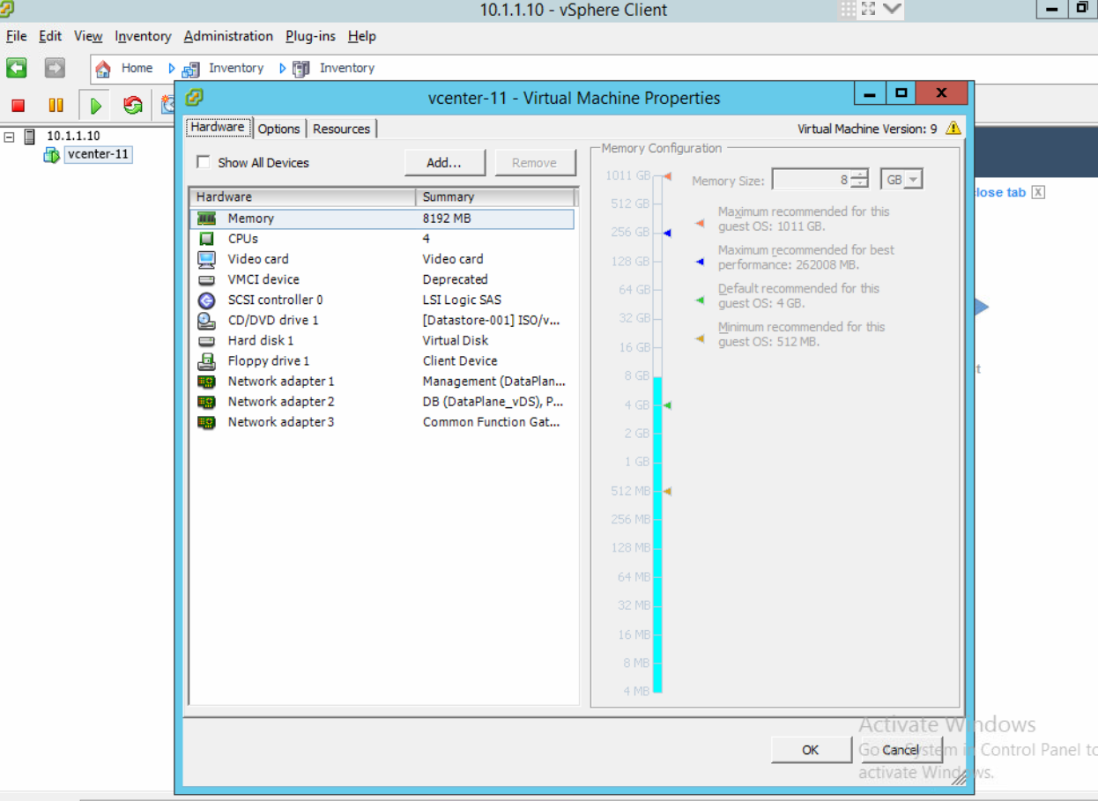This screenshot has width=1098, height=801.
Task: Click the gray forward navigation arrow
Action: [55, 68]
